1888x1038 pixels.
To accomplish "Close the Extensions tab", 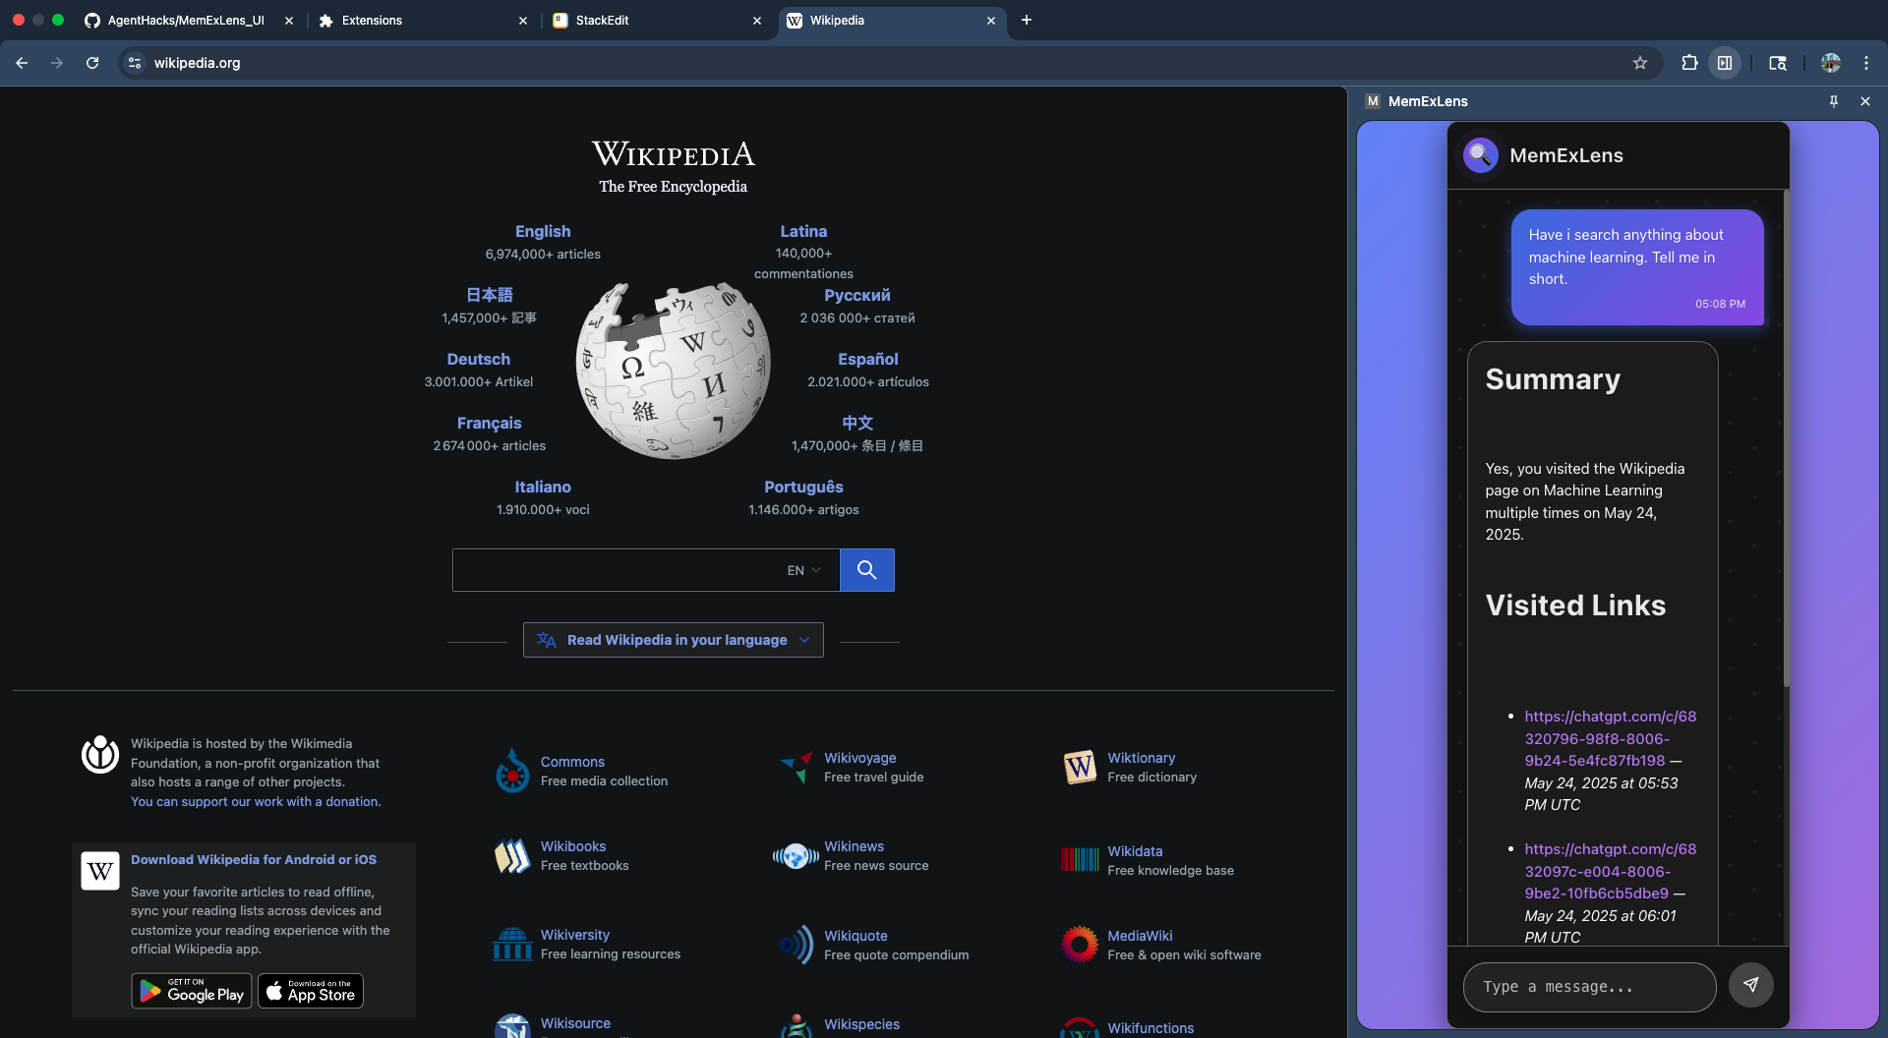I will coord(523,20).
